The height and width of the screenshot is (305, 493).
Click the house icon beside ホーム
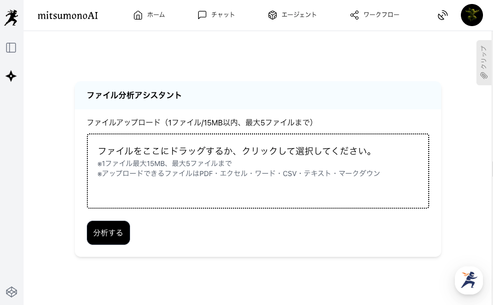tap(138, 15)
